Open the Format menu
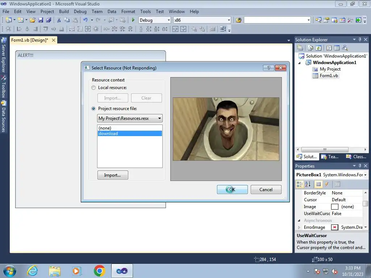Viewport: 371px width, 278px height. coord(128,11)
